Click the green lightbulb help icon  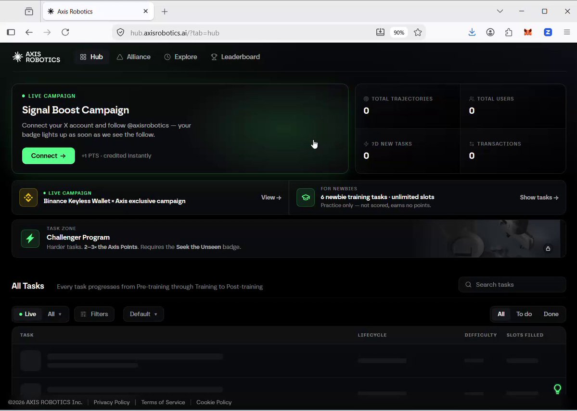click(x=557, y=388)
